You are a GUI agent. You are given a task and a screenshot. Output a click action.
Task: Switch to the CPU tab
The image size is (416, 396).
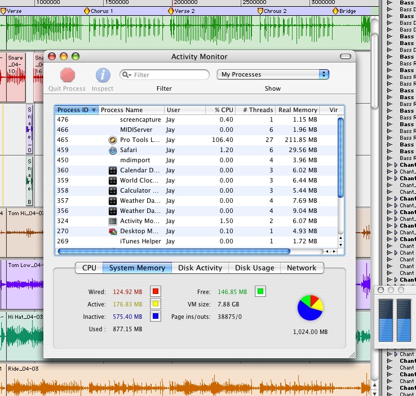pyautogui.click(x=89, y=268)
